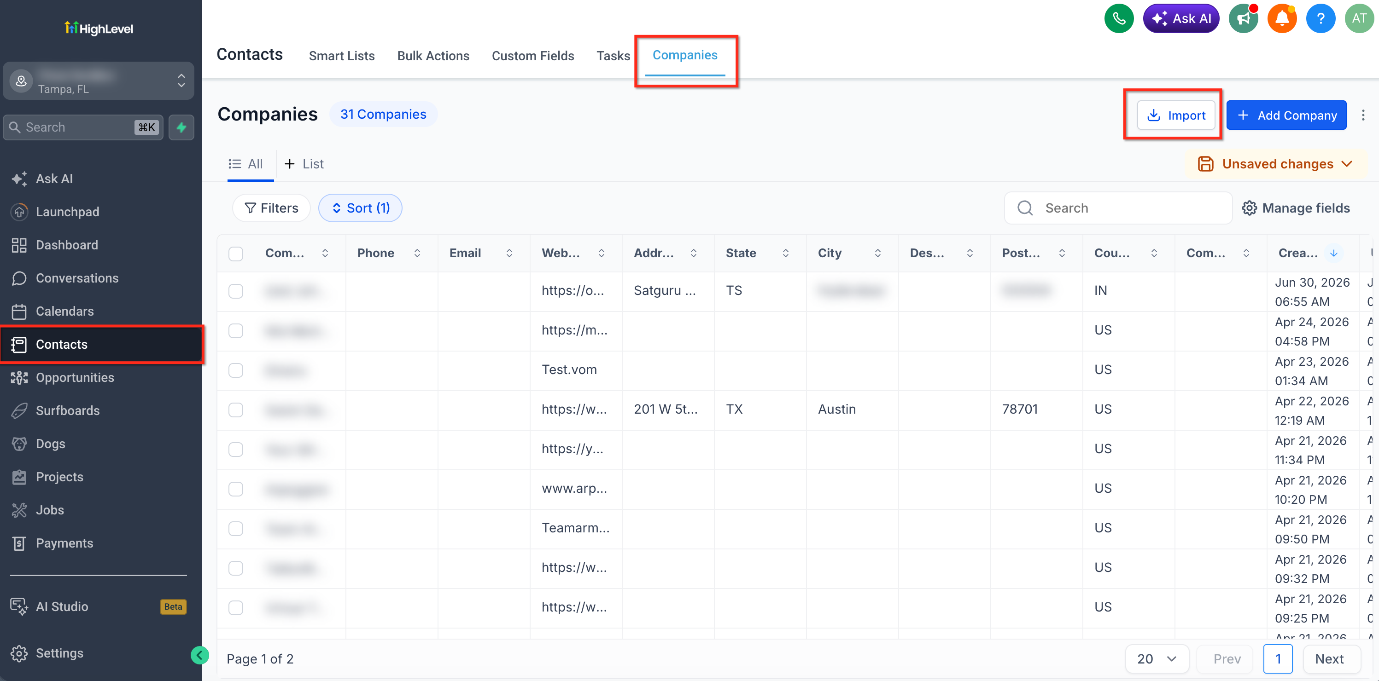Sort by the Postal code column arrows
Viewport: 1379px width, 681px height.
(1062, 253)
